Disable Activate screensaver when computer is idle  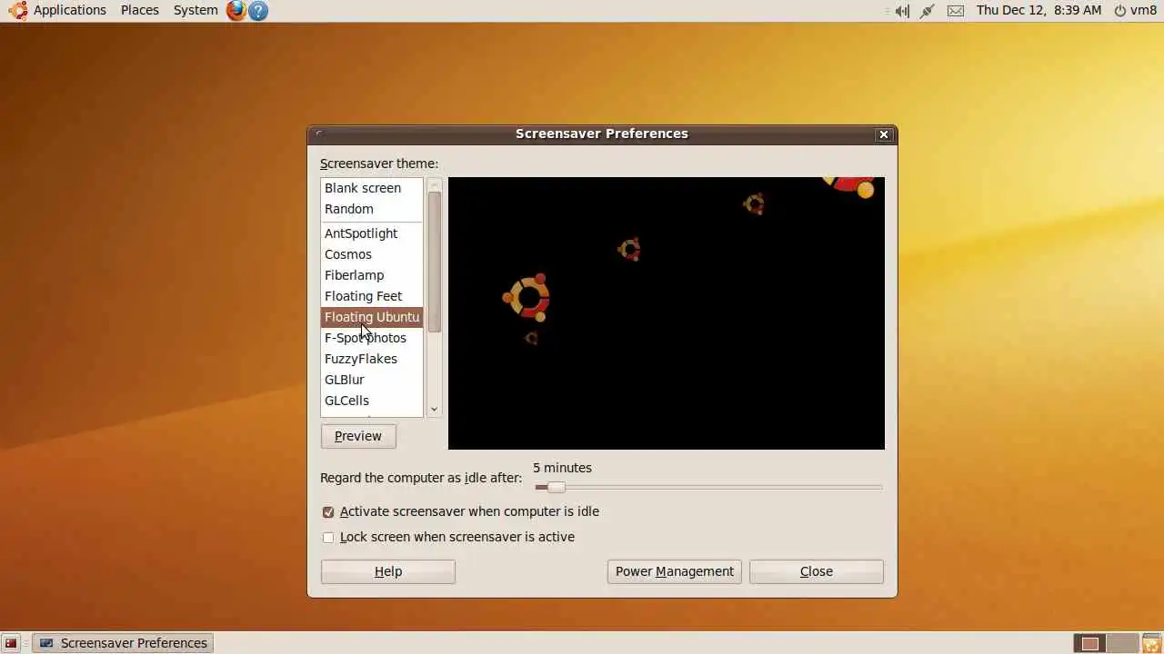(x=328, y=512)
